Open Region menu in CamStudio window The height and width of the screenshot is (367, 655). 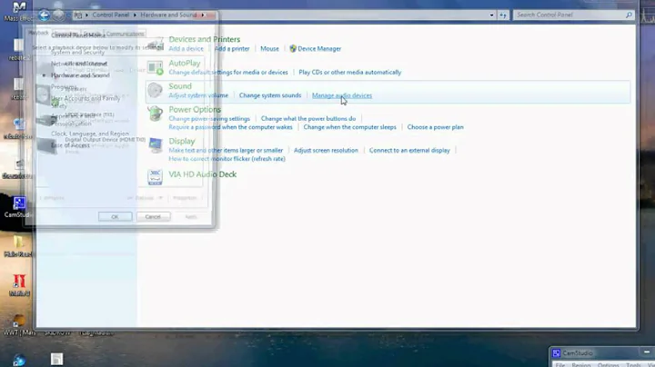(x=581, y=364)
